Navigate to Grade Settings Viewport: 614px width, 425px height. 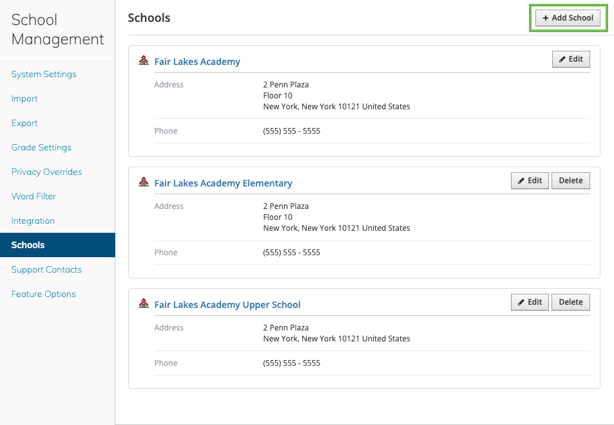(41, 147)
